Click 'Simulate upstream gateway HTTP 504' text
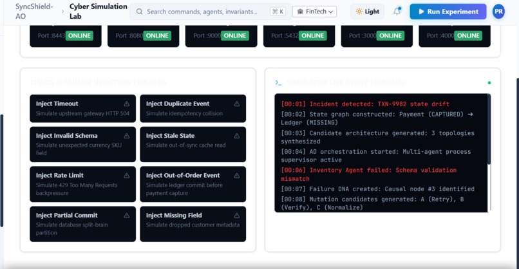This screenshot has height=269, width=519. [x=82, y=113]
